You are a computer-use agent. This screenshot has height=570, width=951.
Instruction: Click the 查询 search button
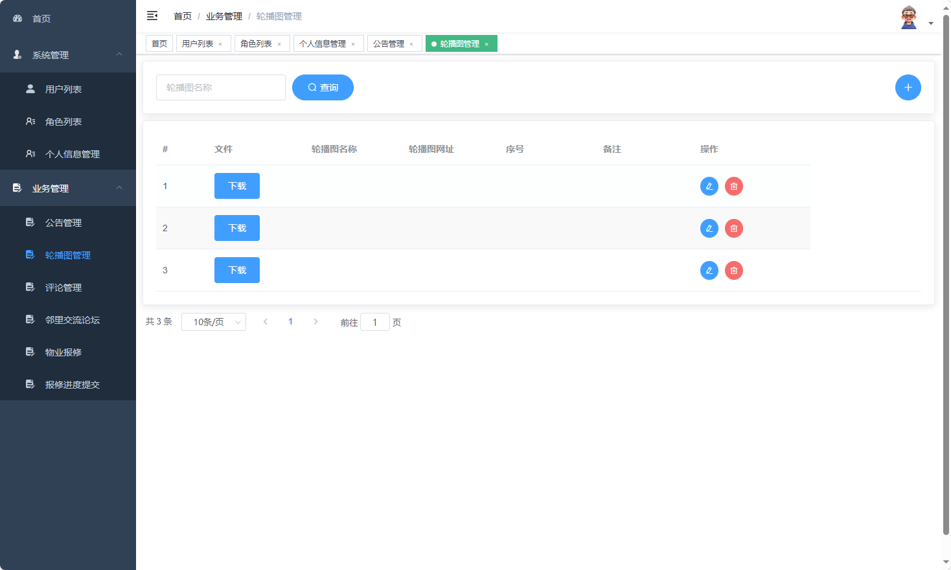pos(323,87)
